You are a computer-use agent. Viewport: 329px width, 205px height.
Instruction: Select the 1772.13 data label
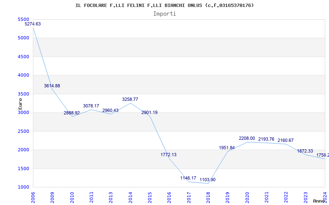click(x=169, y=155)
